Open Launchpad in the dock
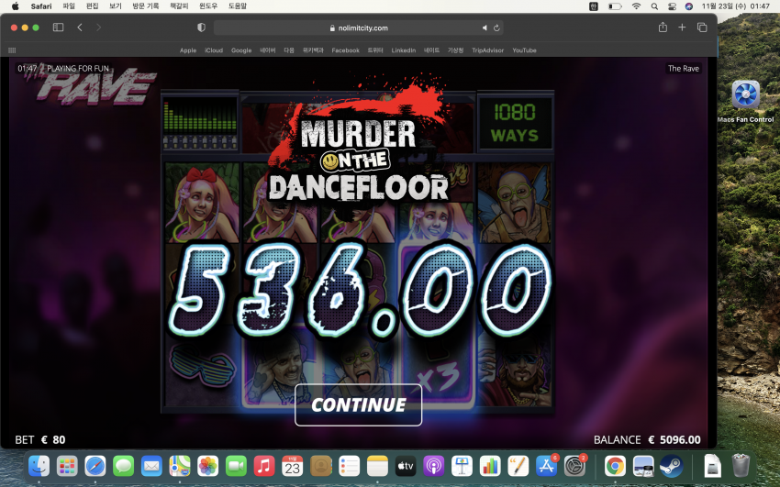Image resolution: width=780 pixels, height=487 pixels. point(67,466)
